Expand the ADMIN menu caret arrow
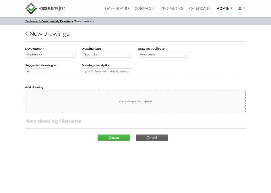The height and width of the screenshot is (193, 271). pos(231,8)
